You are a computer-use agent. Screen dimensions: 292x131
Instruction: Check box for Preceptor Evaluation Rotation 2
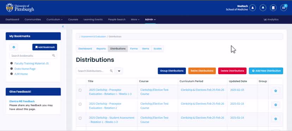[x=80, y=104]
